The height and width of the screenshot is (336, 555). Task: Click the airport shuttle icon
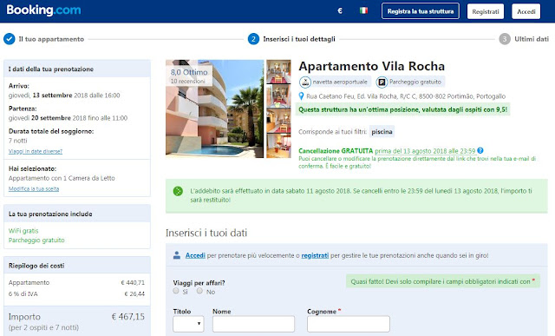pos(304,82)
